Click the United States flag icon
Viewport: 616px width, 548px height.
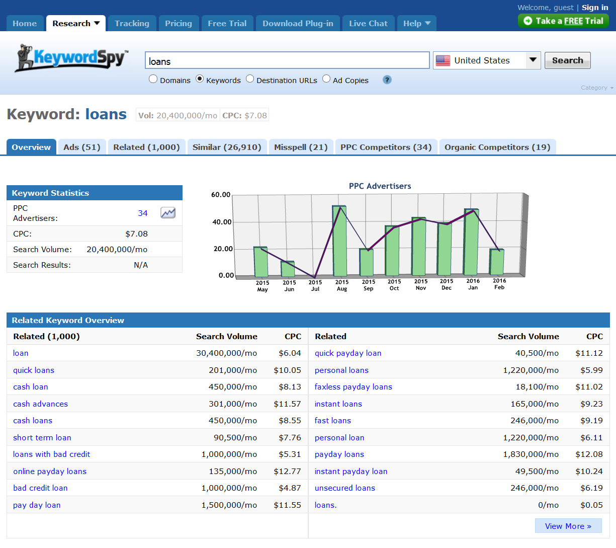[443, 60]
